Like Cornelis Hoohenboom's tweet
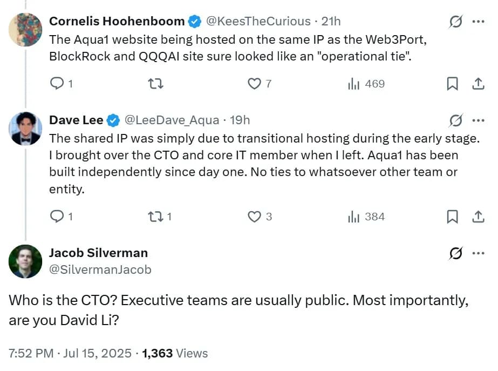 (x=254, y=84)
